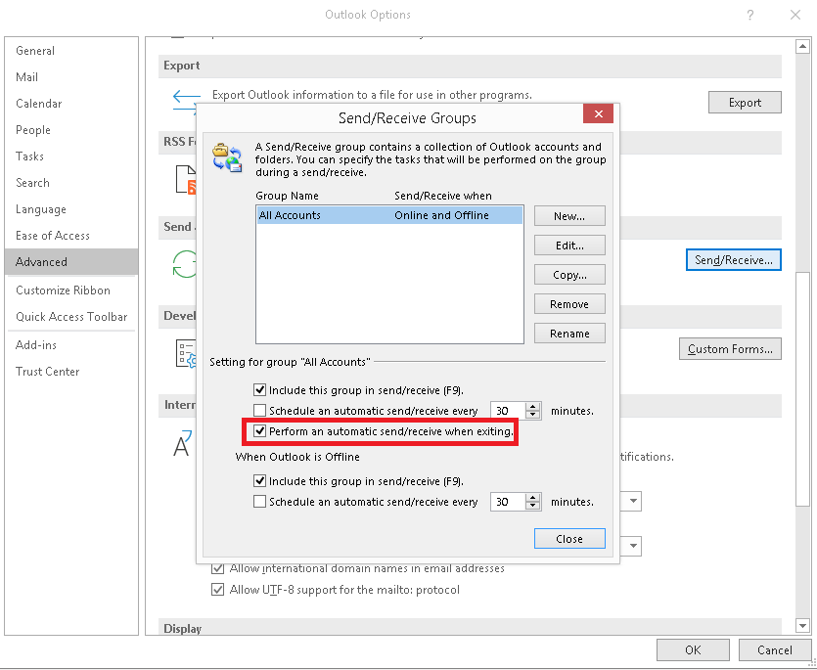
Task: Toggle Allow international domain names checkbox
Action: pyautogui.click(x=218, y=568)
